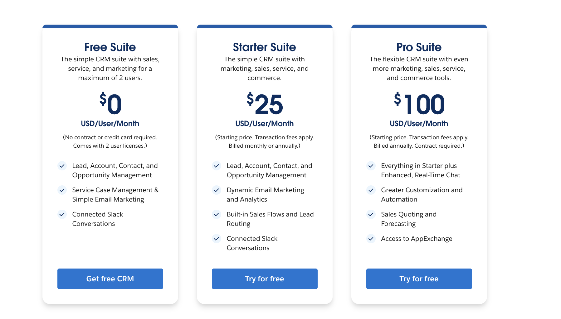This screenshot has width=561, height=319.
Task: Click Free Suite's Connected Slack Conversations checkmark
Action: 62,214
